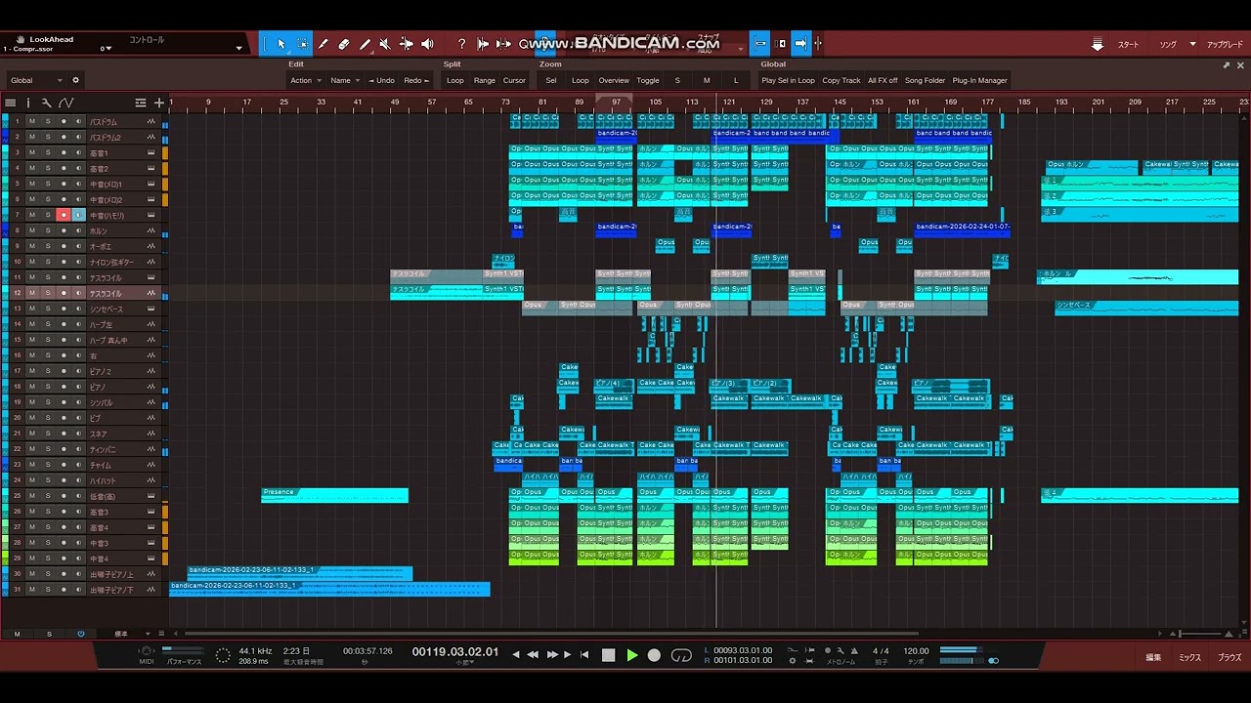Open the track inspector info icon
Screen dimensions: 1251x703
click(x=28, y=103)
